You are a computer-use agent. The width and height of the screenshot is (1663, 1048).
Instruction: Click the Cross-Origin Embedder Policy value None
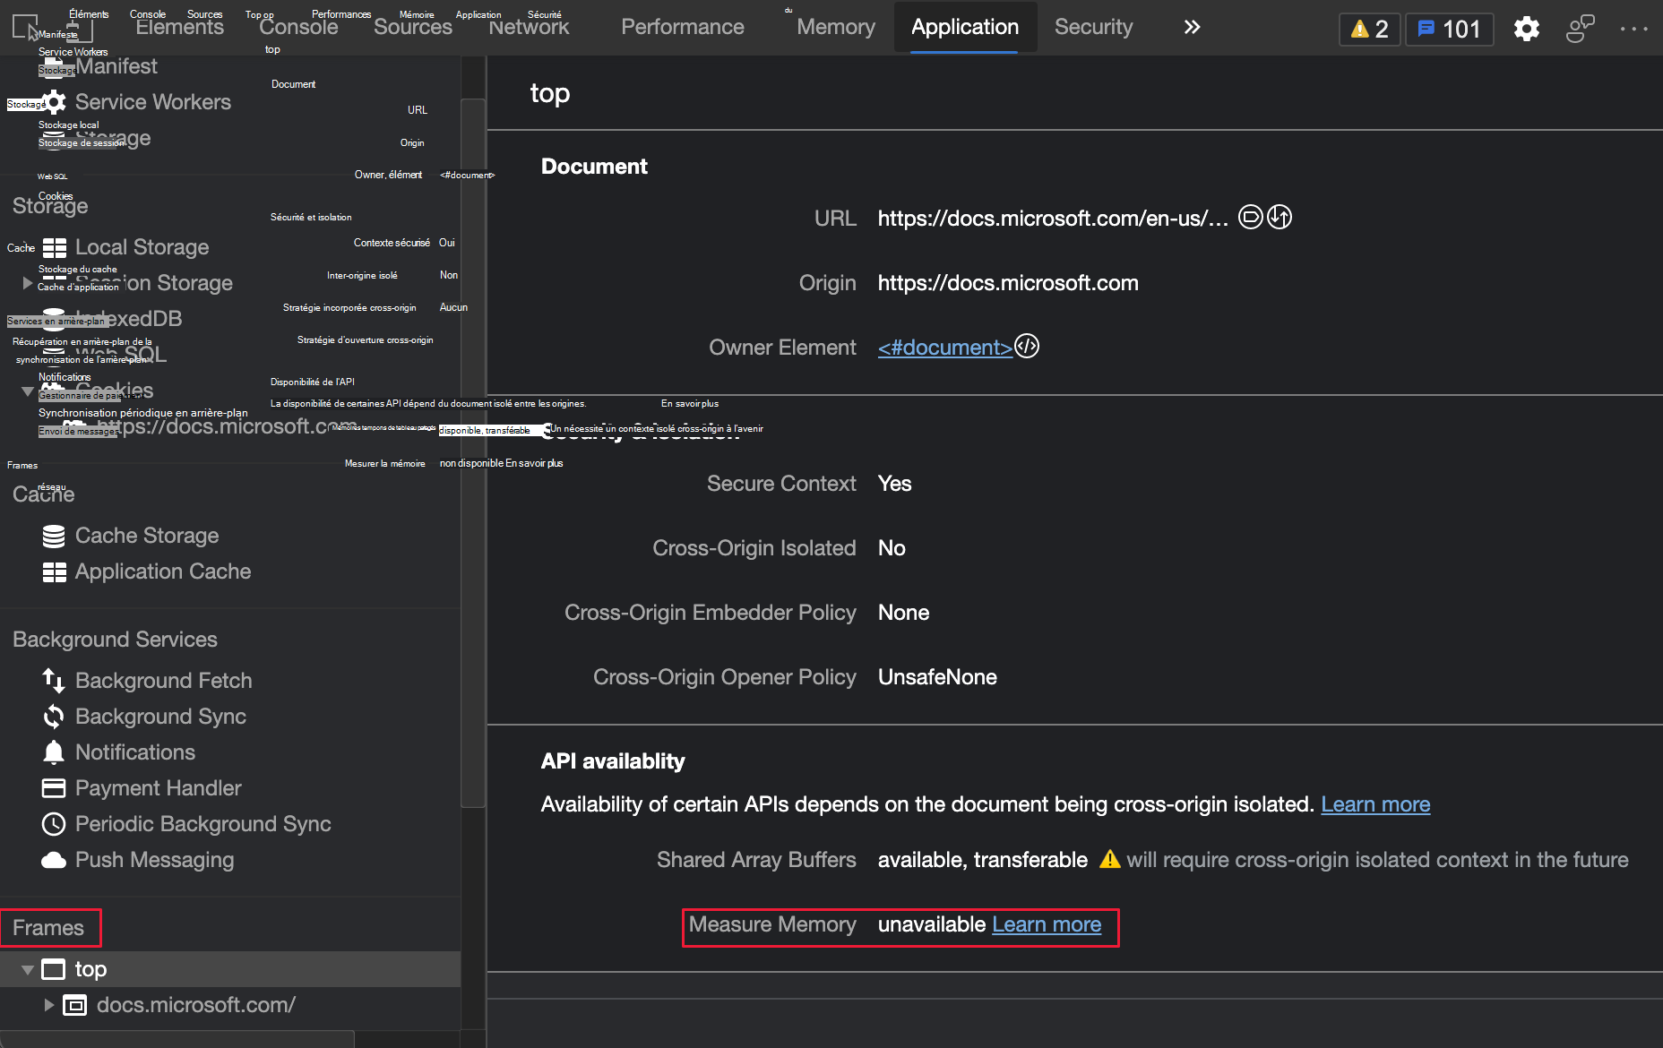click(903, 613)
